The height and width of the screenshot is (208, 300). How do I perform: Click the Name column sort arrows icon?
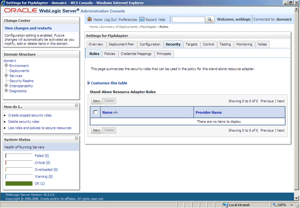[115, 112]
